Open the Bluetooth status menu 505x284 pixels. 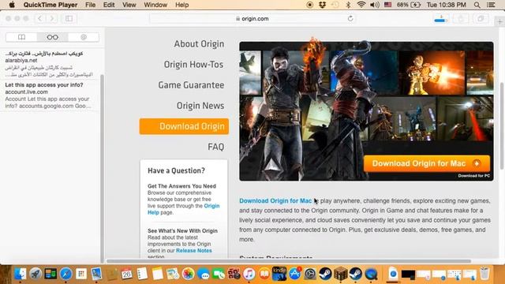coord(348,5)
